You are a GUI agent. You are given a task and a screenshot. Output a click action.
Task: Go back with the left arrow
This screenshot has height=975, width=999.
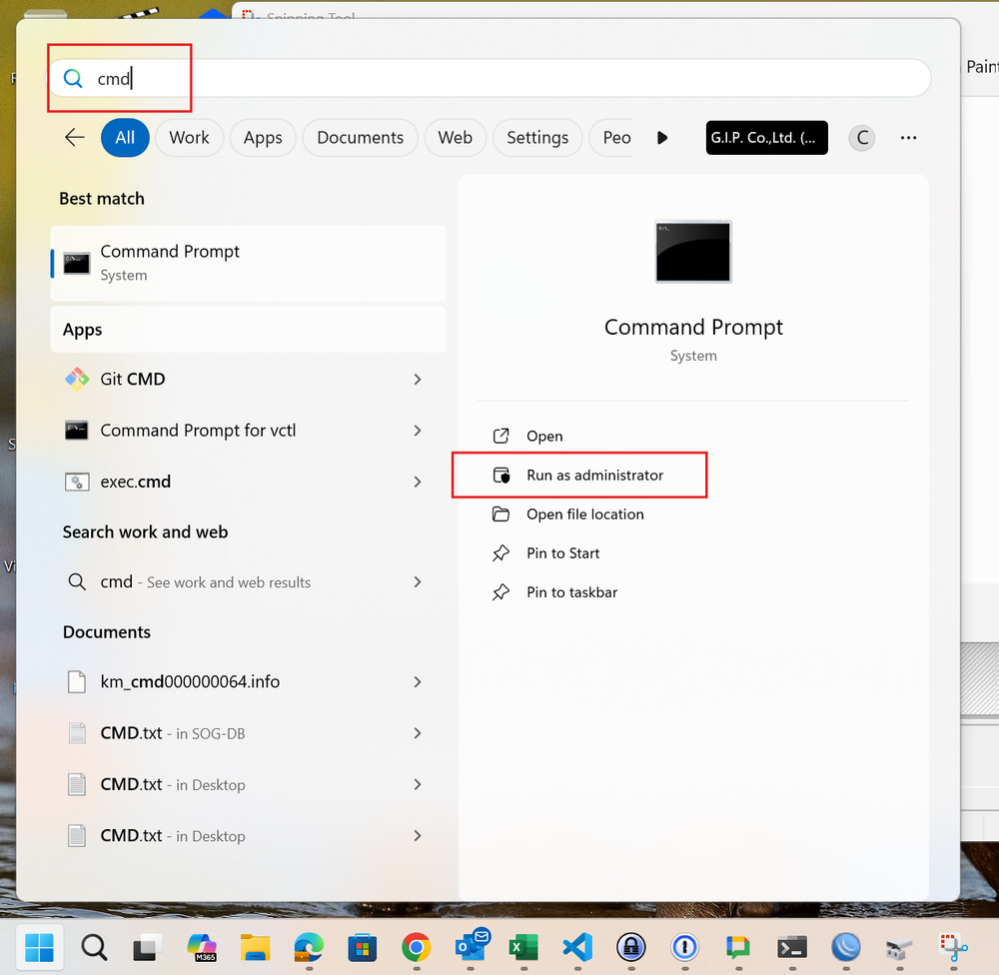click(x=75, y=137)
